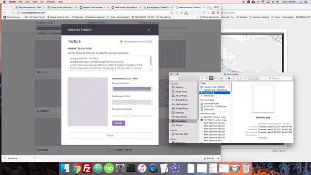Open the Finder menu in menu bar
Screen dimensions: 311x175
point(12,2)
